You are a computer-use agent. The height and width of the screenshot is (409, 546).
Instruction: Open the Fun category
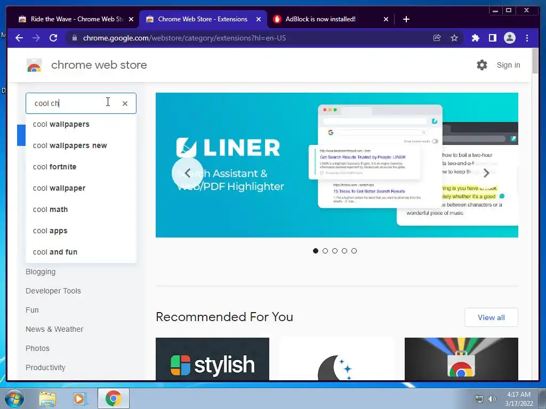click(32, 310)
